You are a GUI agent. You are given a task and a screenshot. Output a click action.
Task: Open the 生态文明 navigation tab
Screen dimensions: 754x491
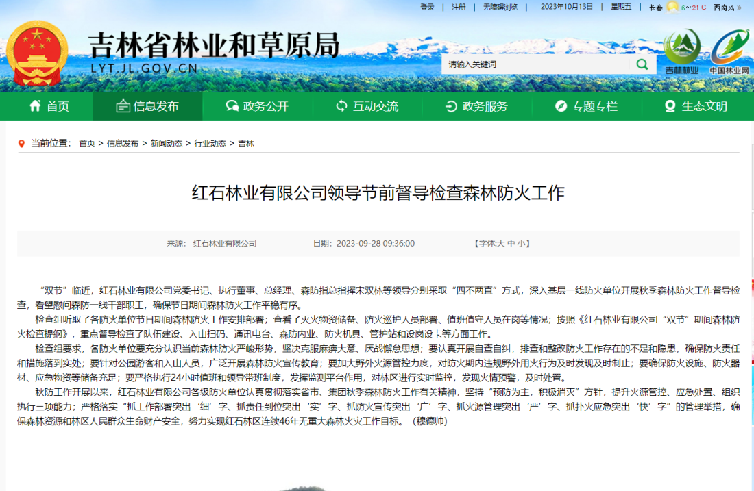click(696, 106)
